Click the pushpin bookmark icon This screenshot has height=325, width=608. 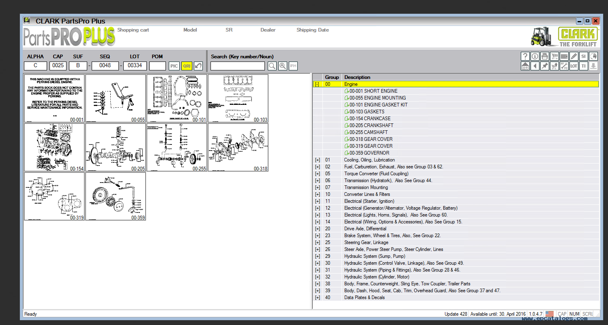pos(544,66)
